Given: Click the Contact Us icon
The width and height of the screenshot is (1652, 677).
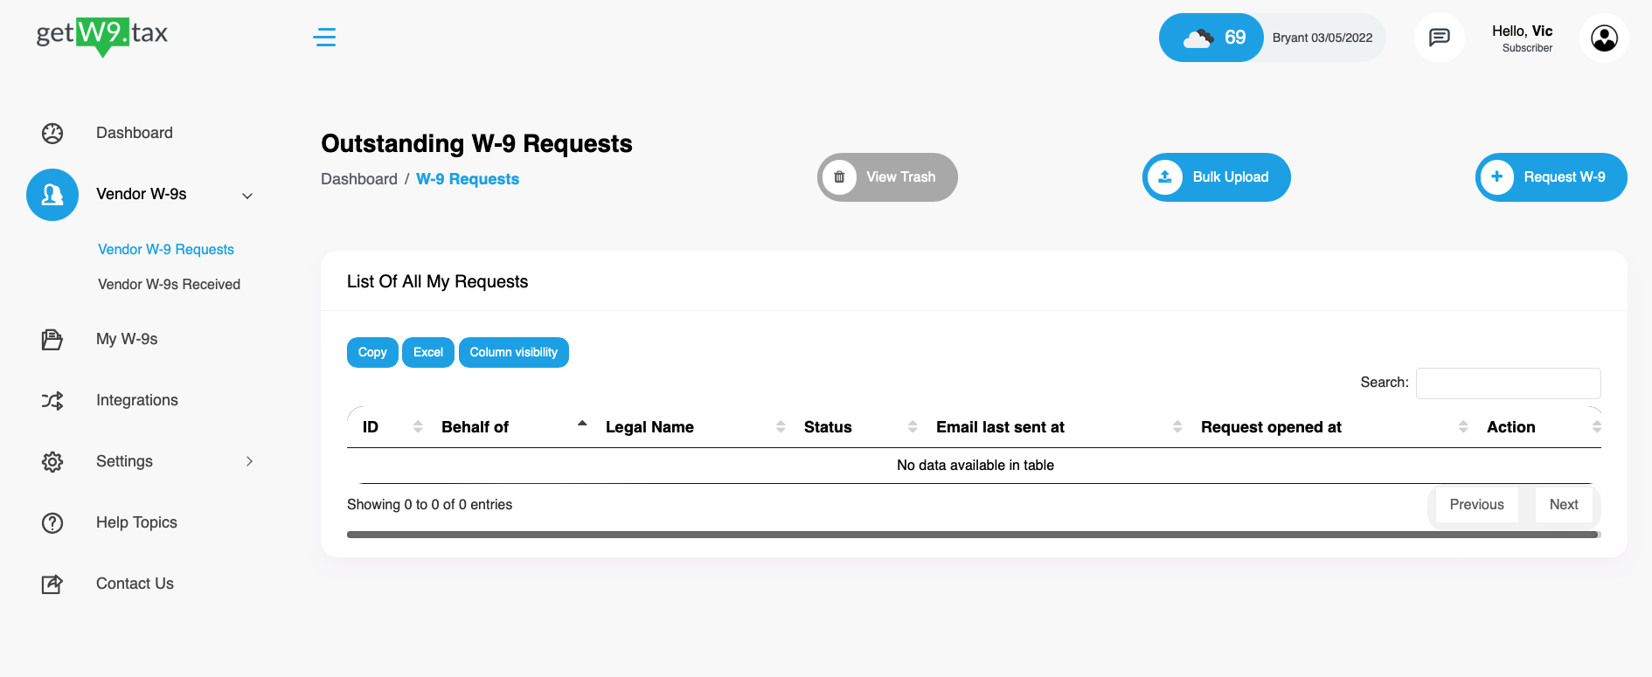Looking at the screenshot, I should (x=52, y=584).
